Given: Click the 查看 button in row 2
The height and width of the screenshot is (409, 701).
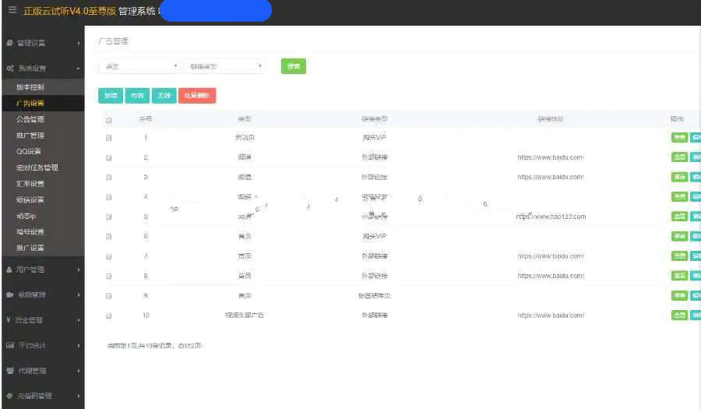Looking at the screenshot, I should (678, 157).
